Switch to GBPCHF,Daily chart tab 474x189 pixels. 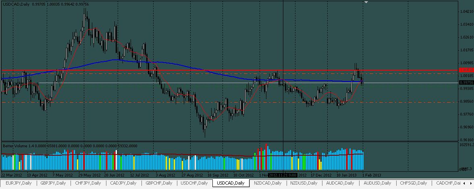pyautogui.click(x=159, y=183)
